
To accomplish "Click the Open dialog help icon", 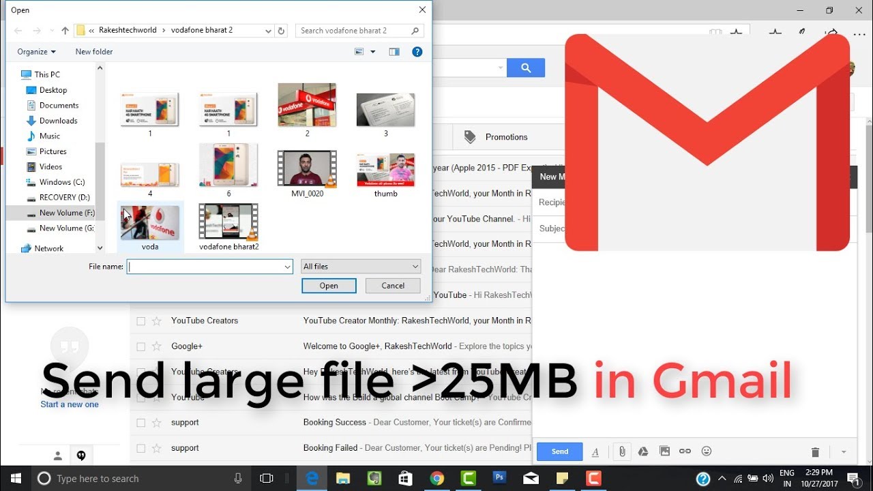I will [417, 52].
